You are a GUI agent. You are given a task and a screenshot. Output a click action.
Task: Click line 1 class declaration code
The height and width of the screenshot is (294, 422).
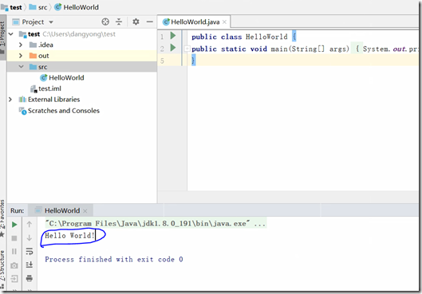(x=244, y=37)
